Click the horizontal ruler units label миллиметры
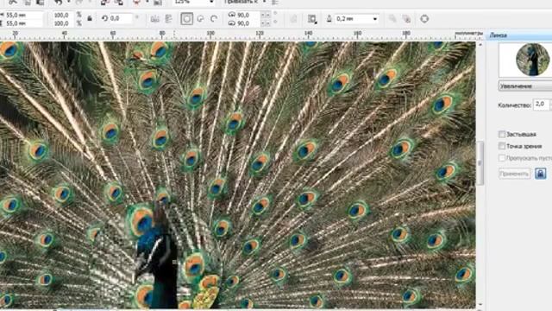552x311 pixels. (x=468, y=34)
